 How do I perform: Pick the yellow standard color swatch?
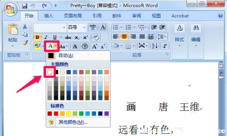coord(68,114)
